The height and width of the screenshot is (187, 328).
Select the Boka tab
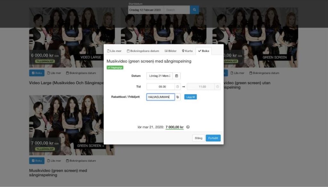pyautogui.click(x=203, y=51)
